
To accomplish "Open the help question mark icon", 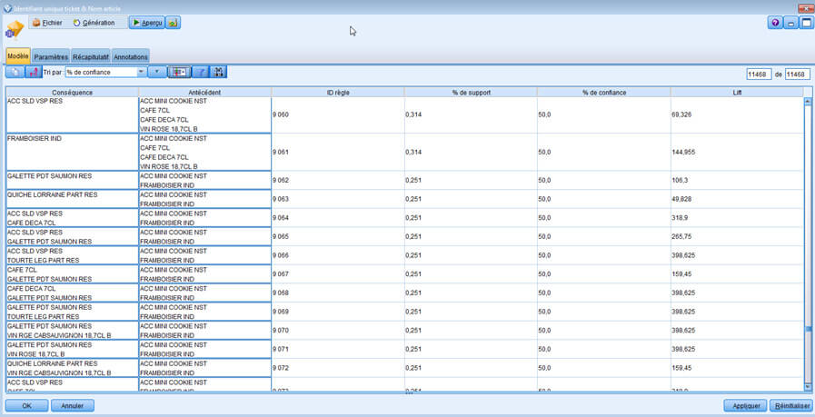I will tap(775, 23).
